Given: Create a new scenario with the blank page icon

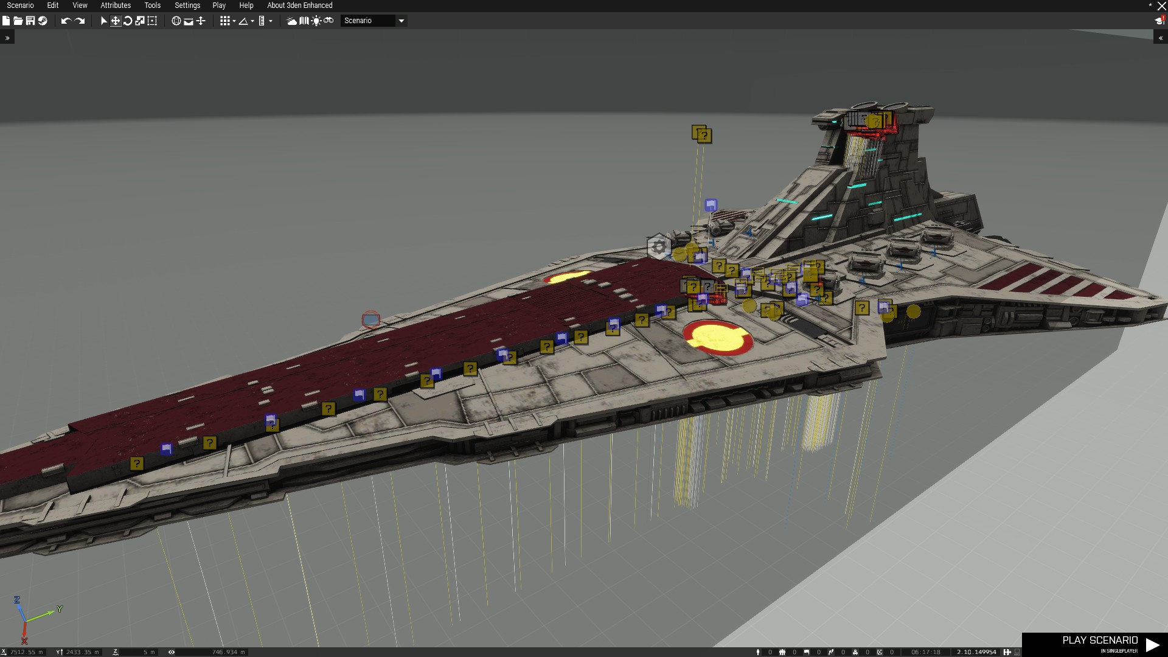Looking at the screenshot, I should (x=6, y=21).
